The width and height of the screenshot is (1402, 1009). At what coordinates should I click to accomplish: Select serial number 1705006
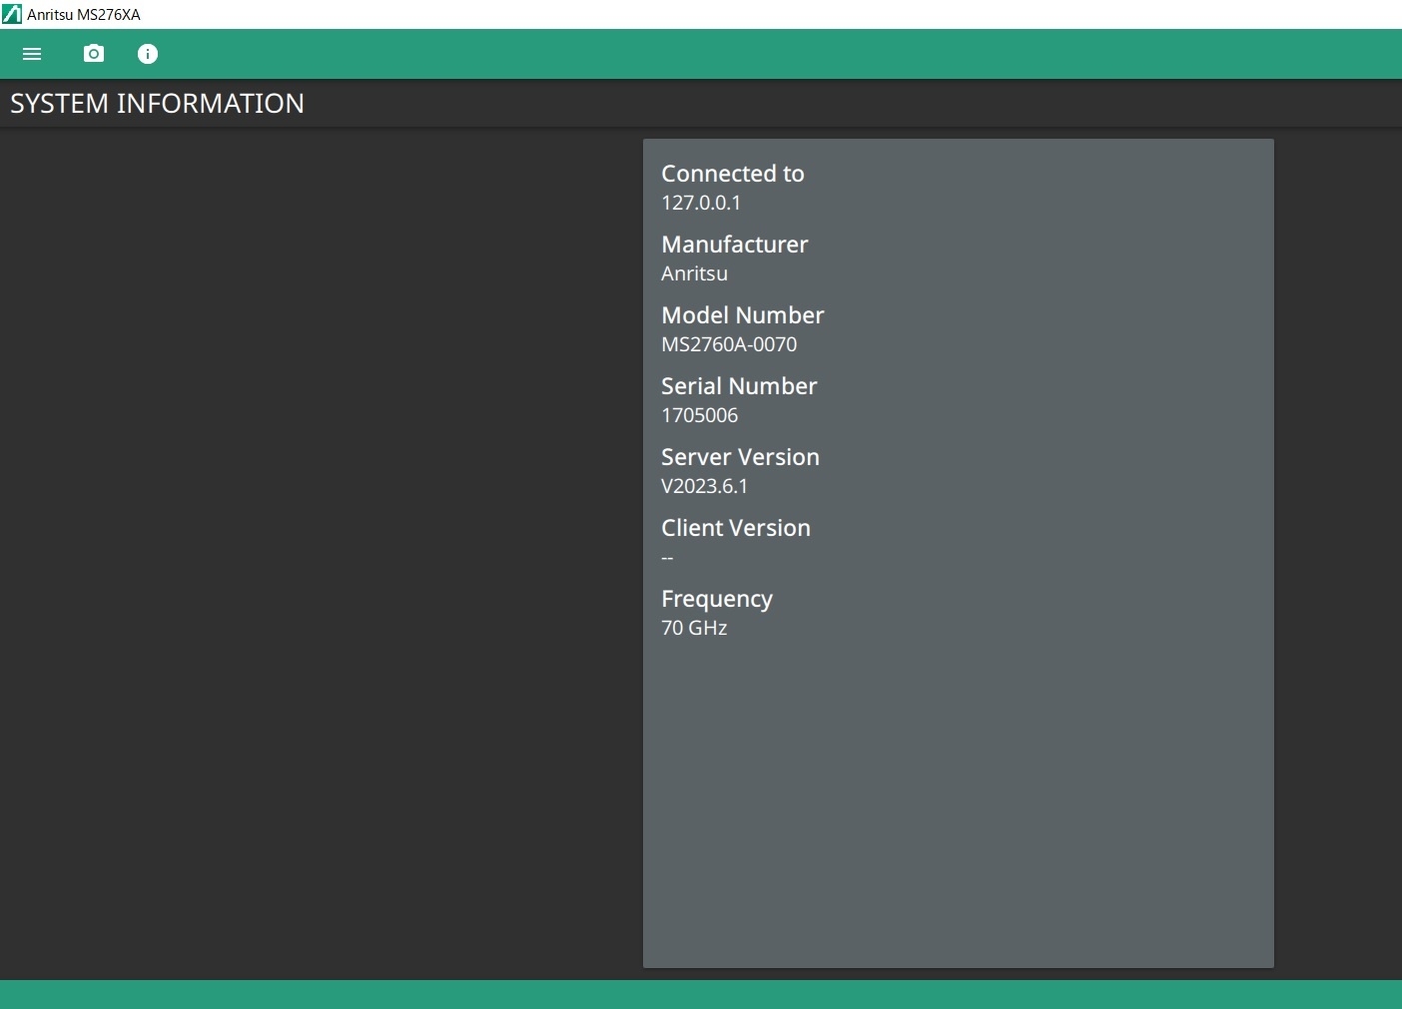699,415
